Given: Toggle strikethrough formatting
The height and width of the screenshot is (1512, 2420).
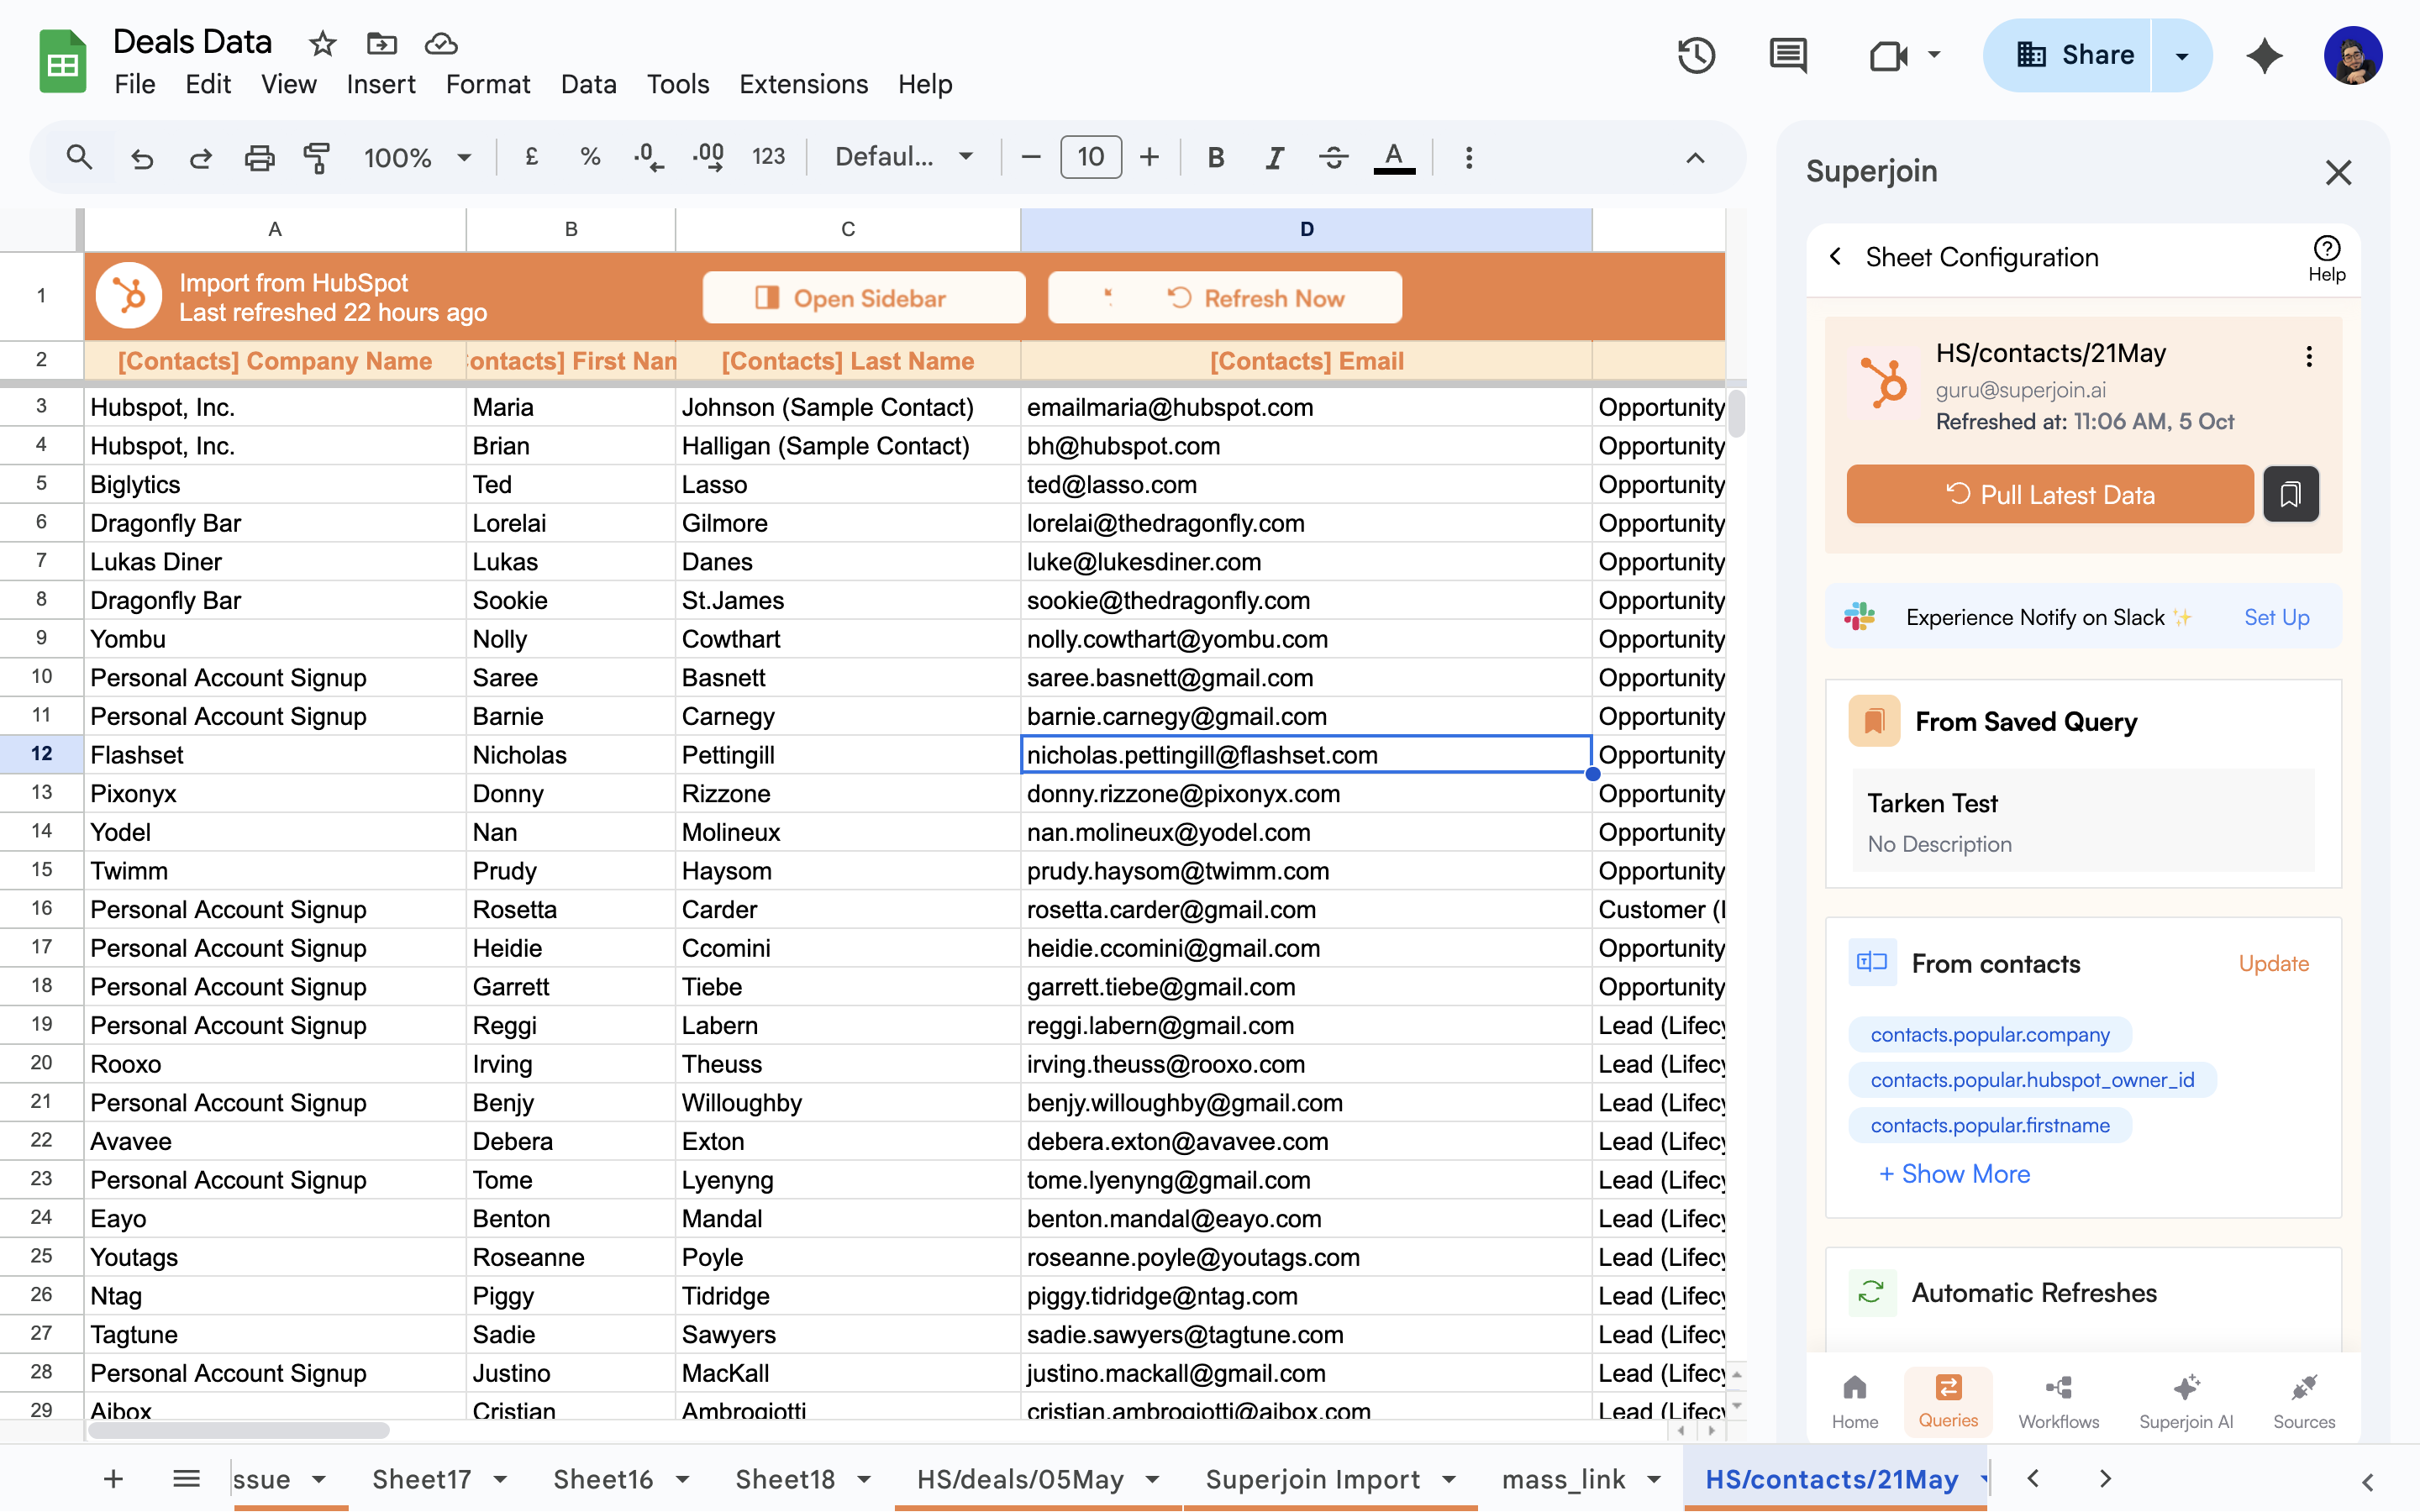Looking at the screenshot, I should [x=1333, y=157].
